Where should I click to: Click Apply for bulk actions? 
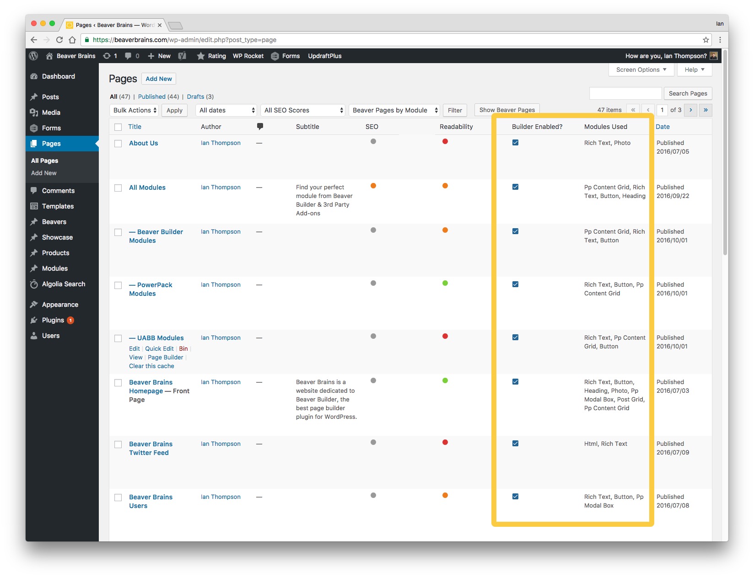[x=174, y=110]
